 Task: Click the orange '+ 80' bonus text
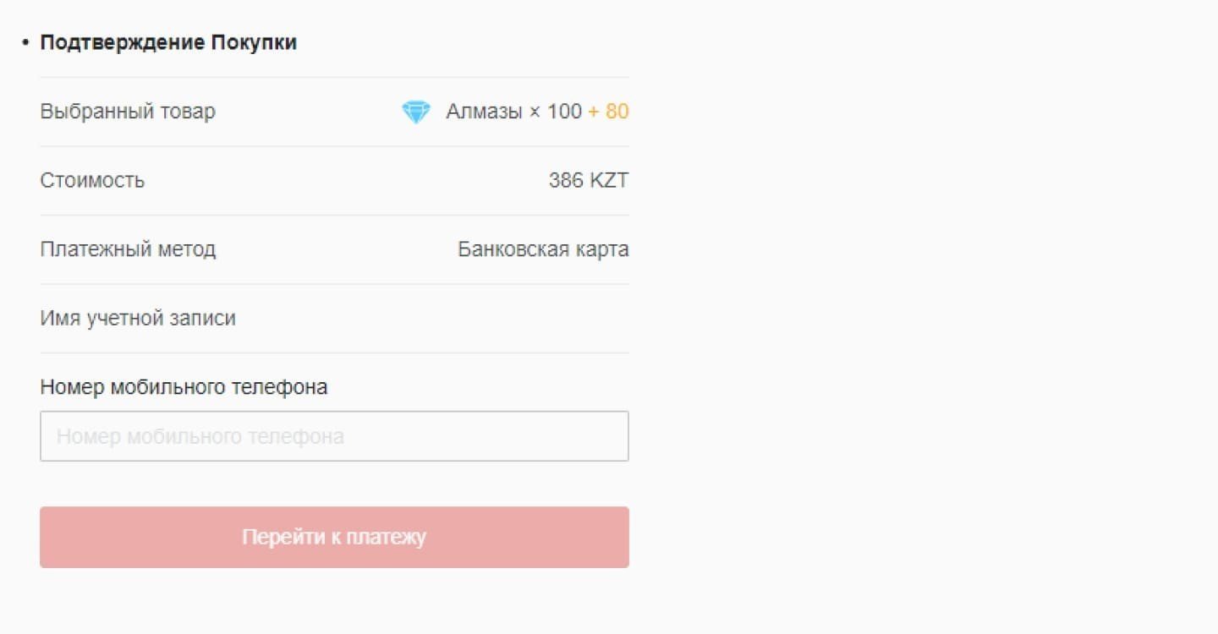(608, 112)
